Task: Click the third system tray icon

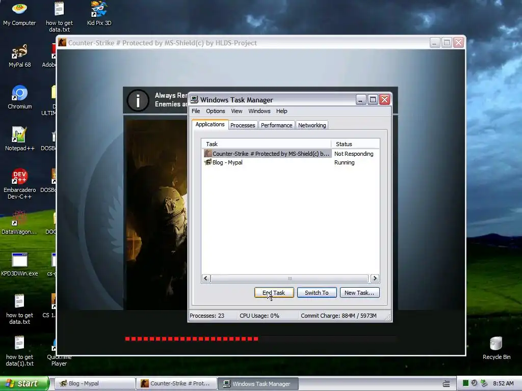Action: pyautogui.click(x=484, y=383)
